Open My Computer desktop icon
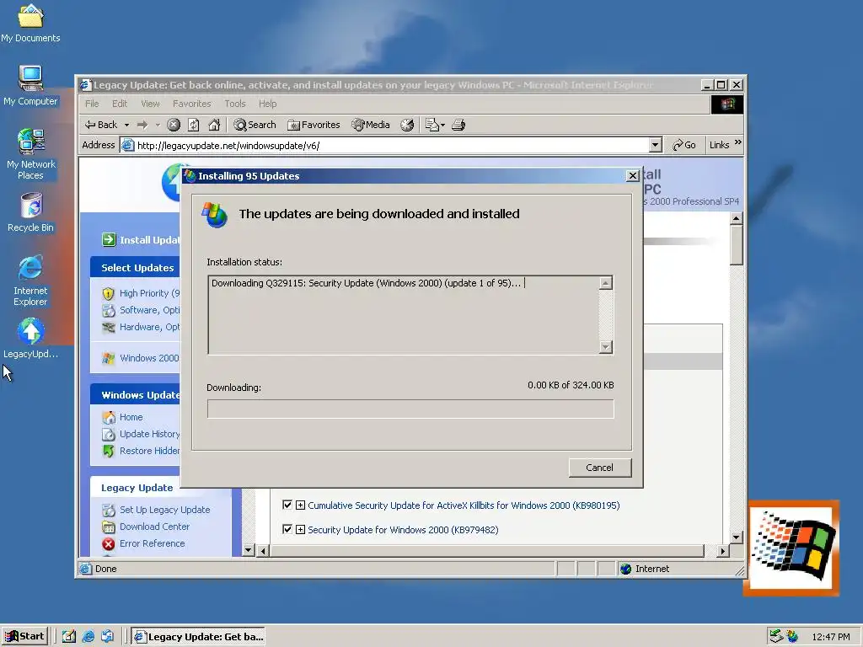The image size is (863, 647). pos(30,85)
